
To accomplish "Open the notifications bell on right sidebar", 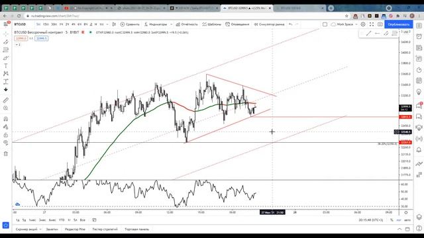I will click(x=419, y=150).
